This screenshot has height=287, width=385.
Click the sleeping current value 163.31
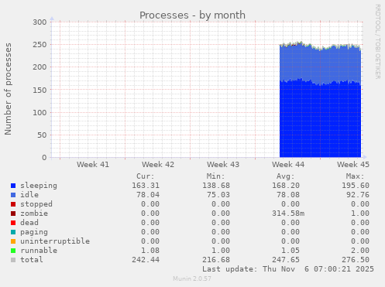coord(146,186)
